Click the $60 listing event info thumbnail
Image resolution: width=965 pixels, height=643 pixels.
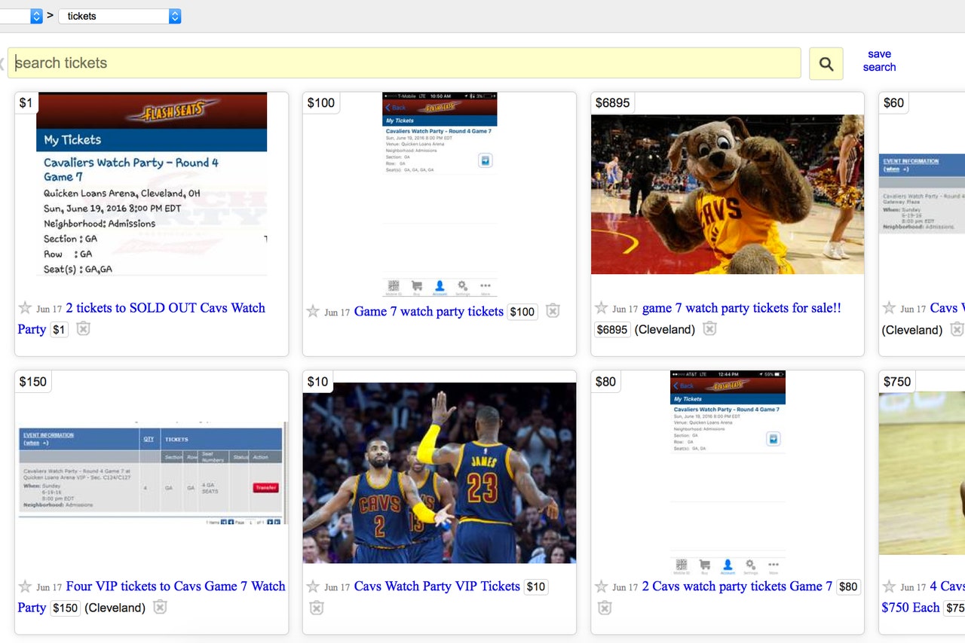(922, 194)
